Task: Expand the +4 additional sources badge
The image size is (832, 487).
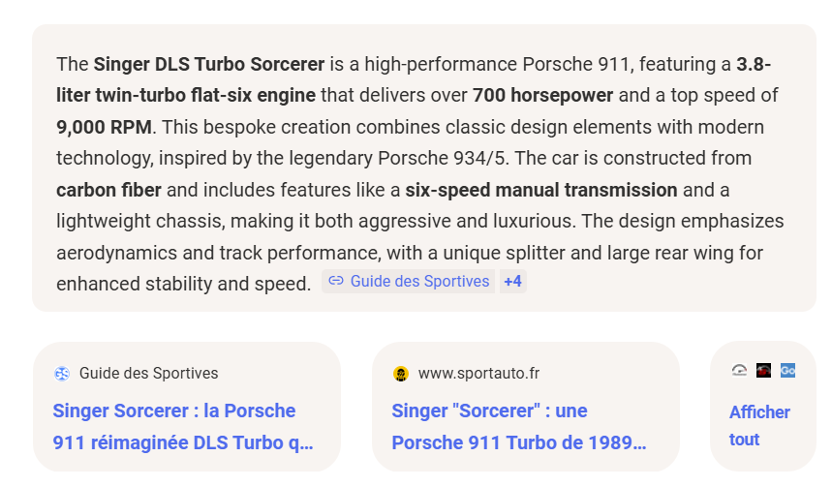Action: click(x=513, y=282)
